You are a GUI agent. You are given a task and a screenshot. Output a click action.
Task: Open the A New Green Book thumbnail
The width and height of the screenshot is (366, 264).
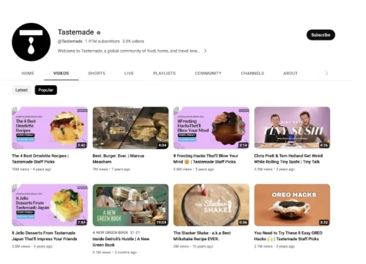click(131, 205)
